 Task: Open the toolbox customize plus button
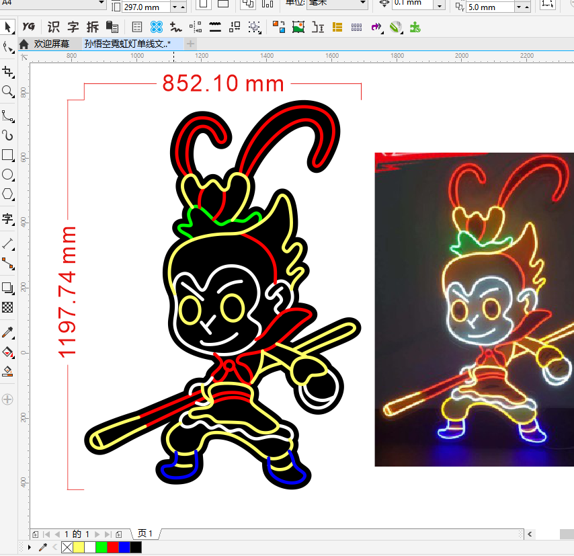point(7,399)
